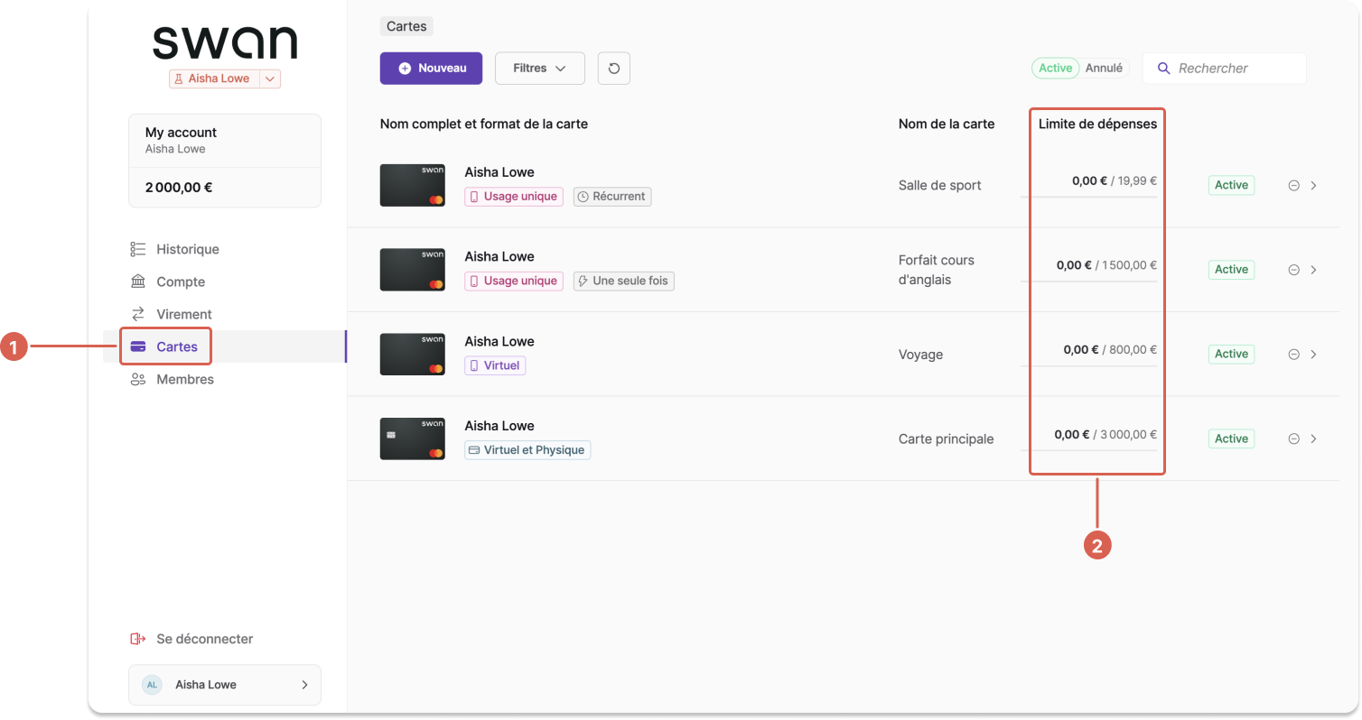Click the Aisha Lowe sandbox label under logo
Screen dimensions: 1362x720
[215, 78]
